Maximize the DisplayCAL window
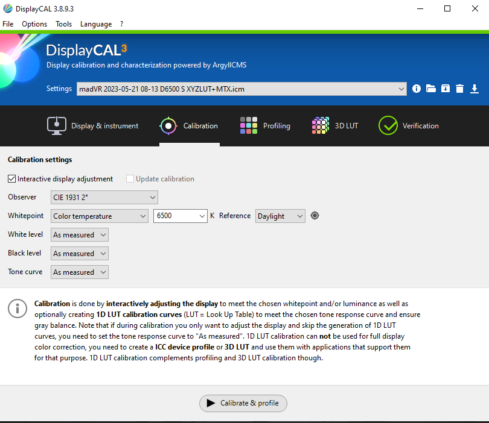The image size is (489, 423). tap(447, 8)
